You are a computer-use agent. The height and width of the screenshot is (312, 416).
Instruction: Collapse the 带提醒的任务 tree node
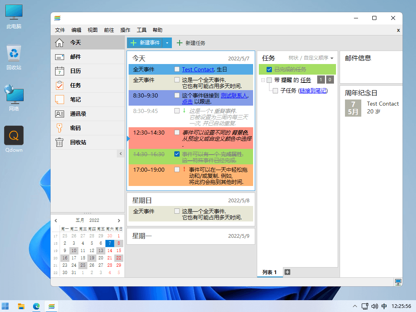(x=263, y=80)
